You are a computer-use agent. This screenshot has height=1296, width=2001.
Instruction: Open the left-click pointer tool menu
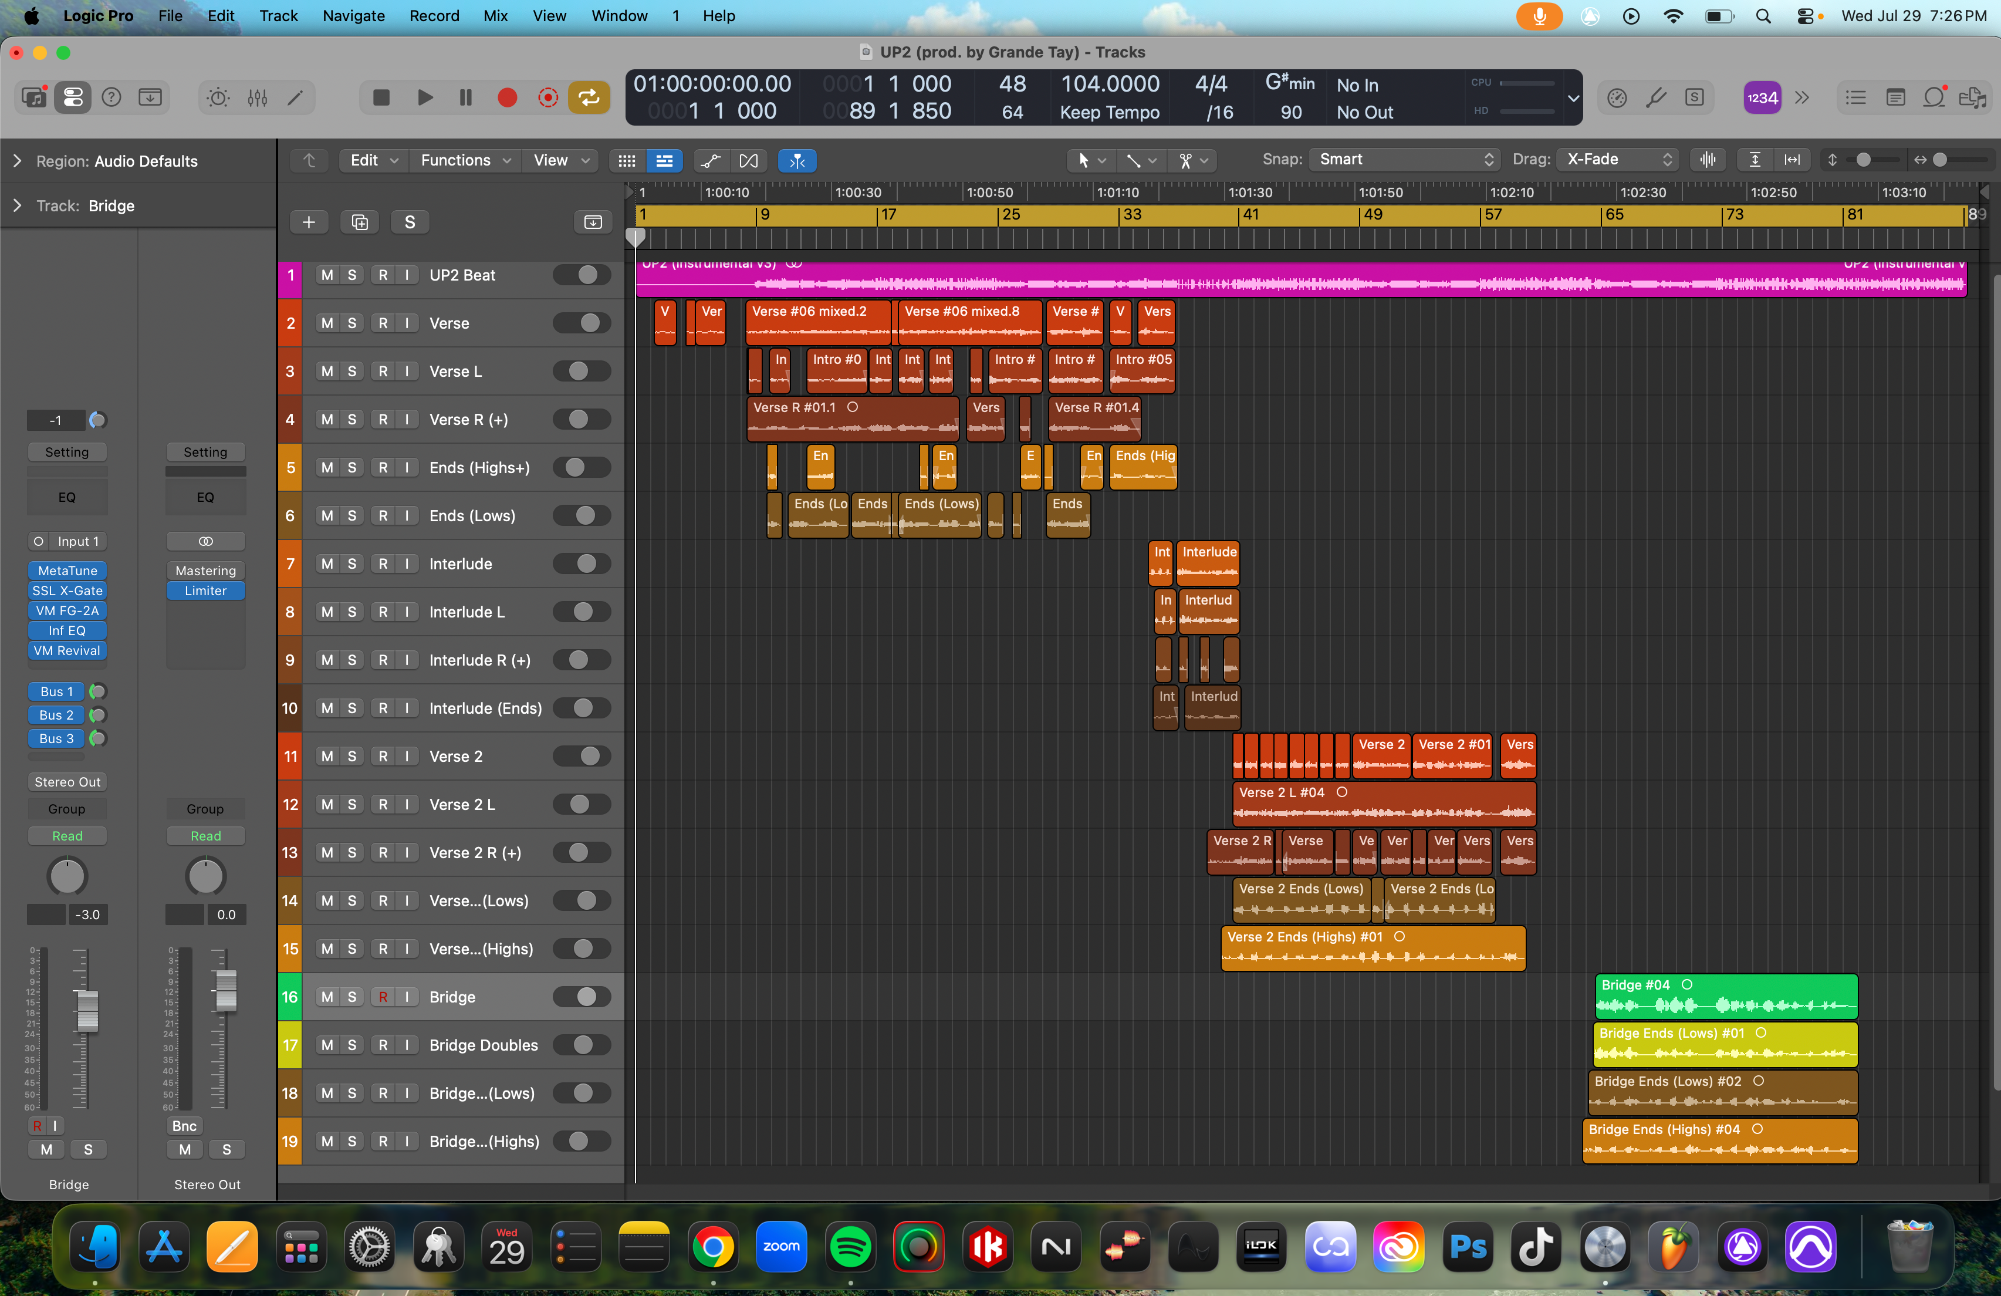click(x=1092, y=160)
